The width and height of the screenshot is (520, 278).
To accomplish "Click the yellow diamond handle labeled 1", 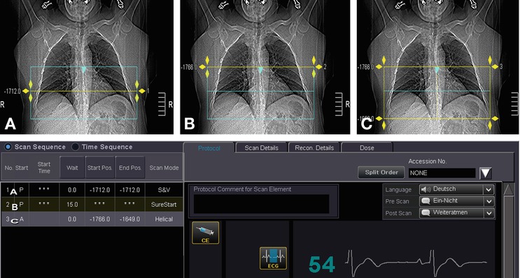I will [x=142, y=91].
